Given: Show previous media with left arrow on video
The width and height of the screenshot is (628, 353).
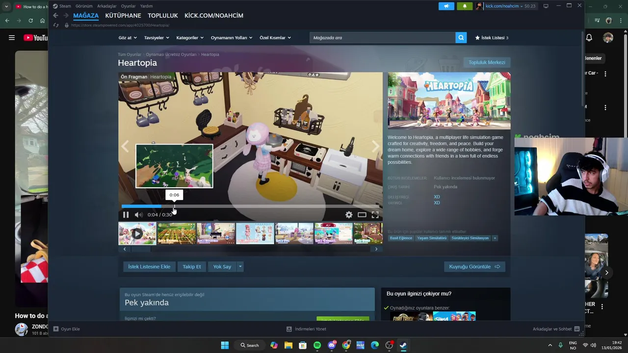Looking at the screenshot, I should click(125, 147).
